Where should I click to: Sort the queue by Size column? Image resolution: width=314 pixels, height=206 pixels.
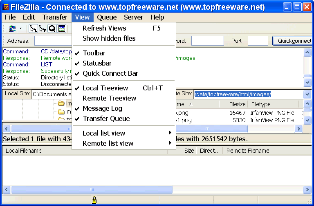coord(182,151)
